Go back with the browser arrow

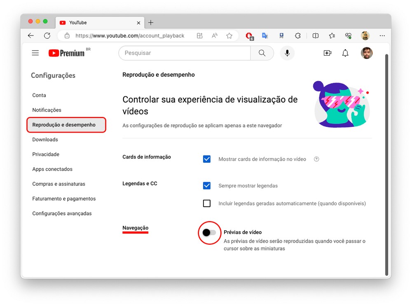click(31, 36)
